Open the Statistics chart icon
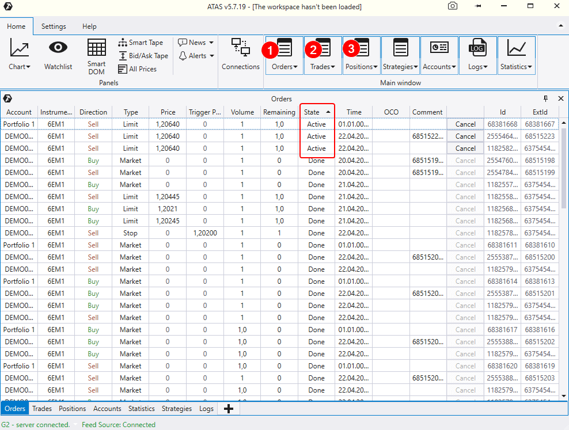This screenshot has height=430, width=569. point(516,48)
